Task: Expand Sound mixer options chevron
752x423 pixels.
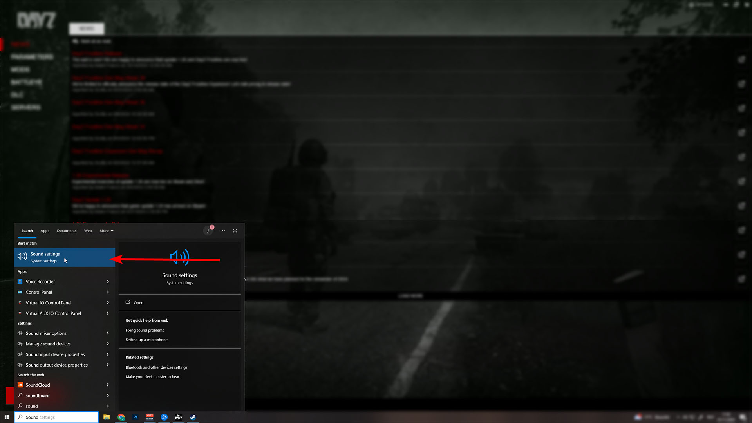Action: point(107,333)
